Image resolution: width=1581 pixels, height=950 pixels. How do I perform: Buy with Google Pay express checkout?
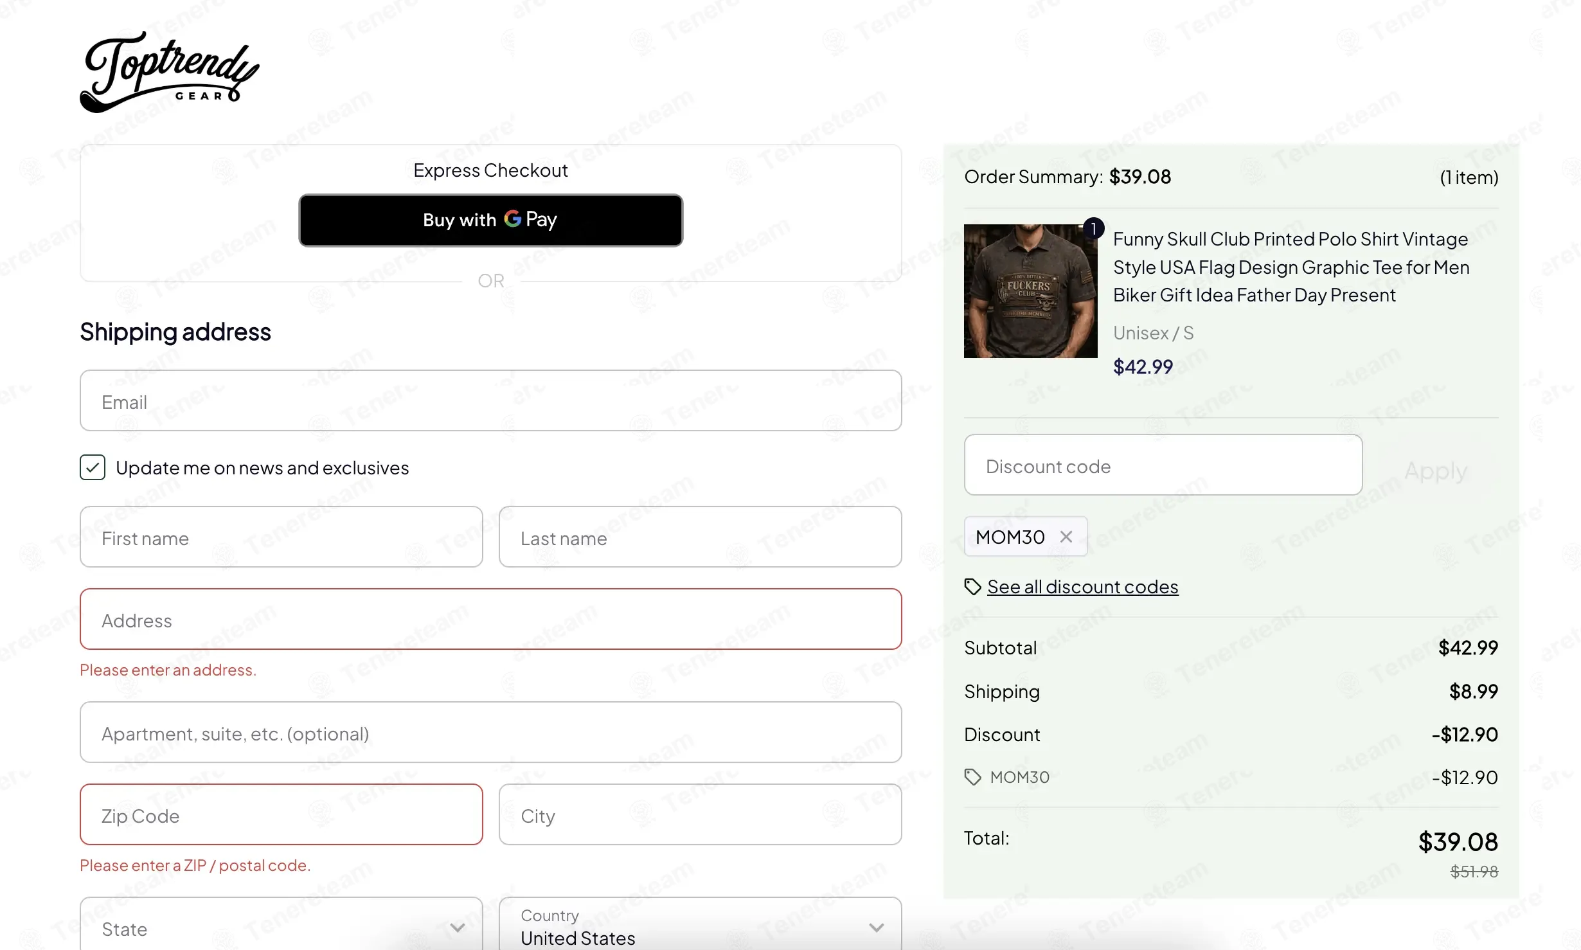491,220
